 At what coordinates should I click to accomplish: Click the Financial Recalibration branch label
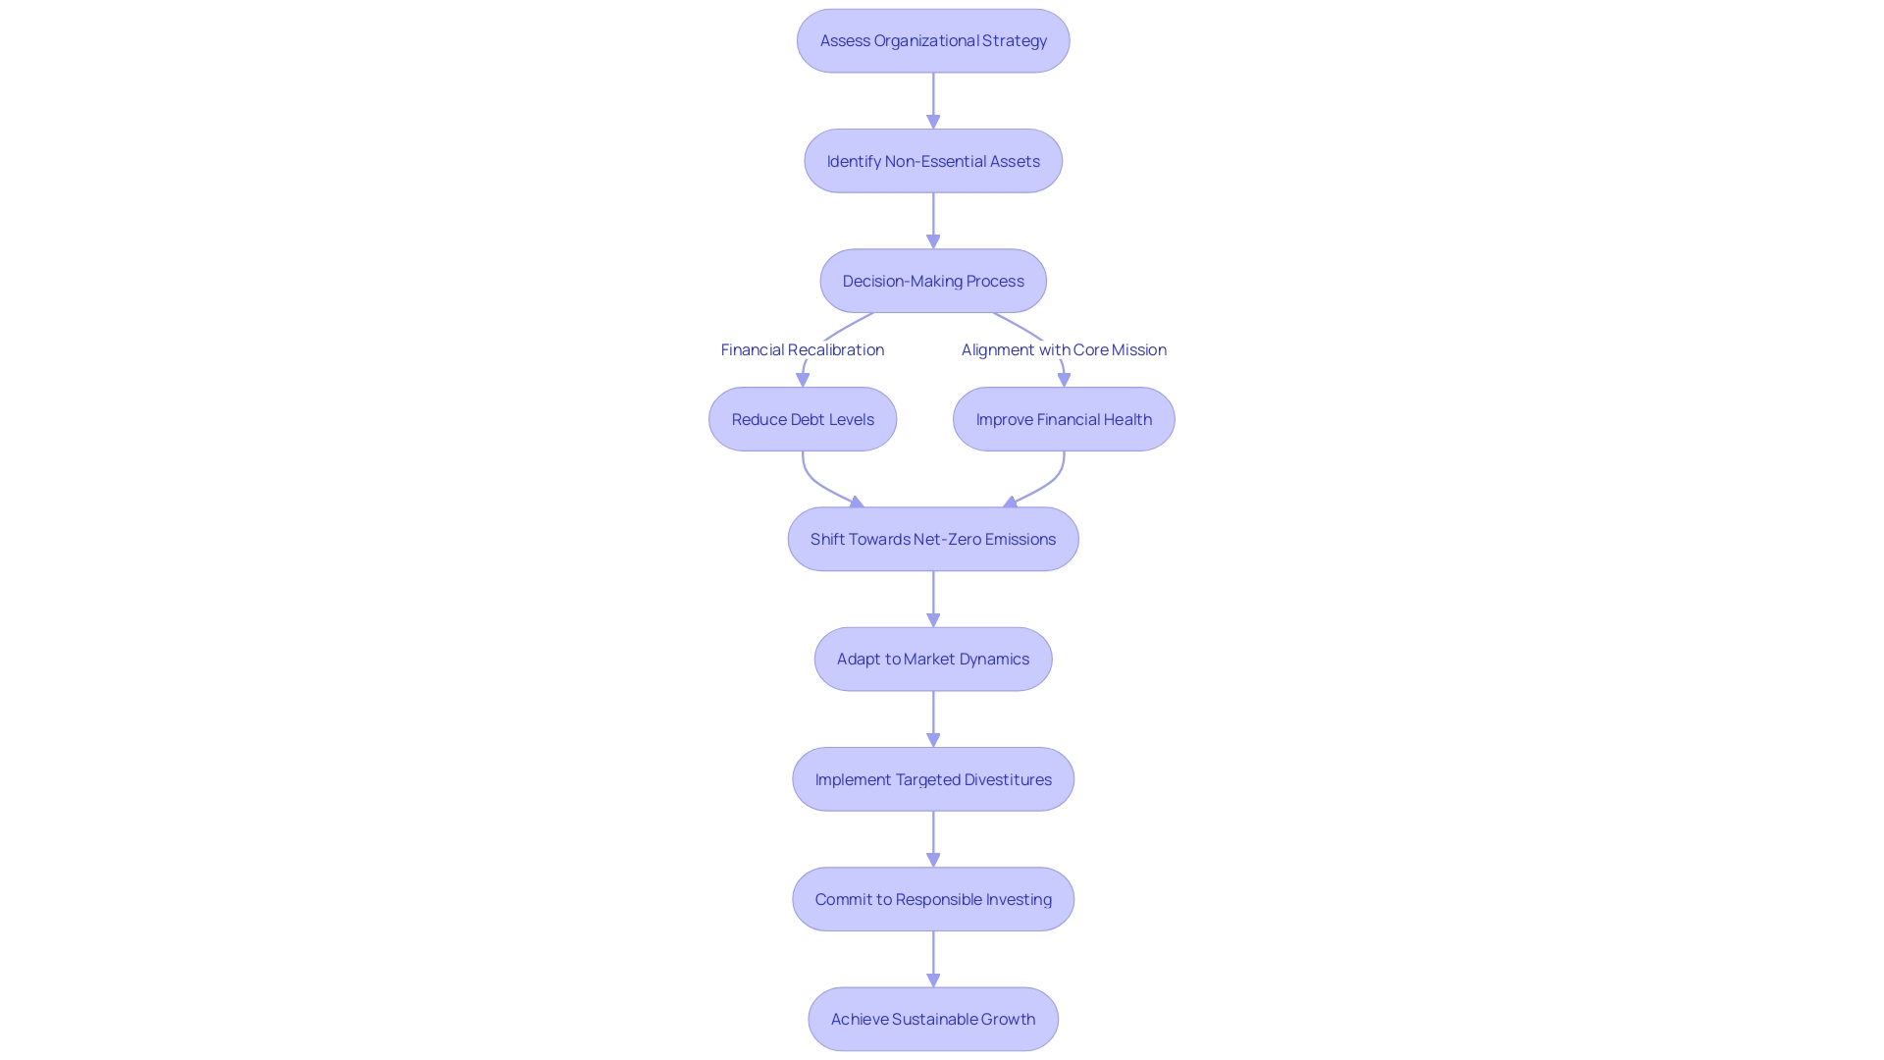click(x=801, y=349)
